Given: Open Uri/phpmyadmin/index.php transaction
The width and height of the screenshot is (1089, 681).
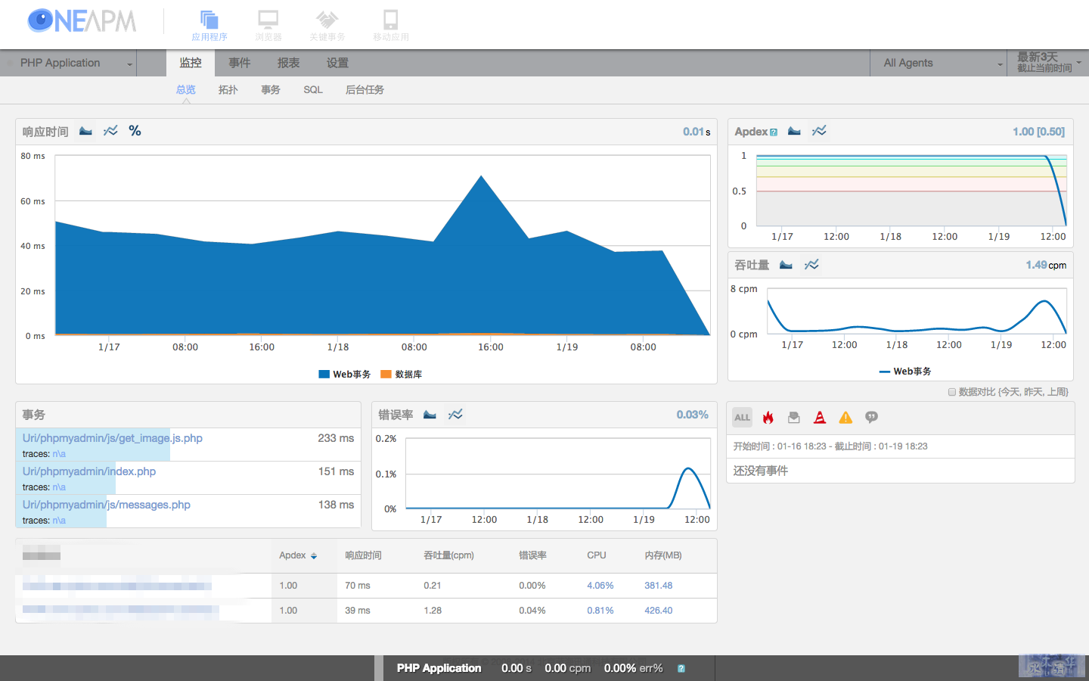Looking at the screenshot, I should [89, 471].
